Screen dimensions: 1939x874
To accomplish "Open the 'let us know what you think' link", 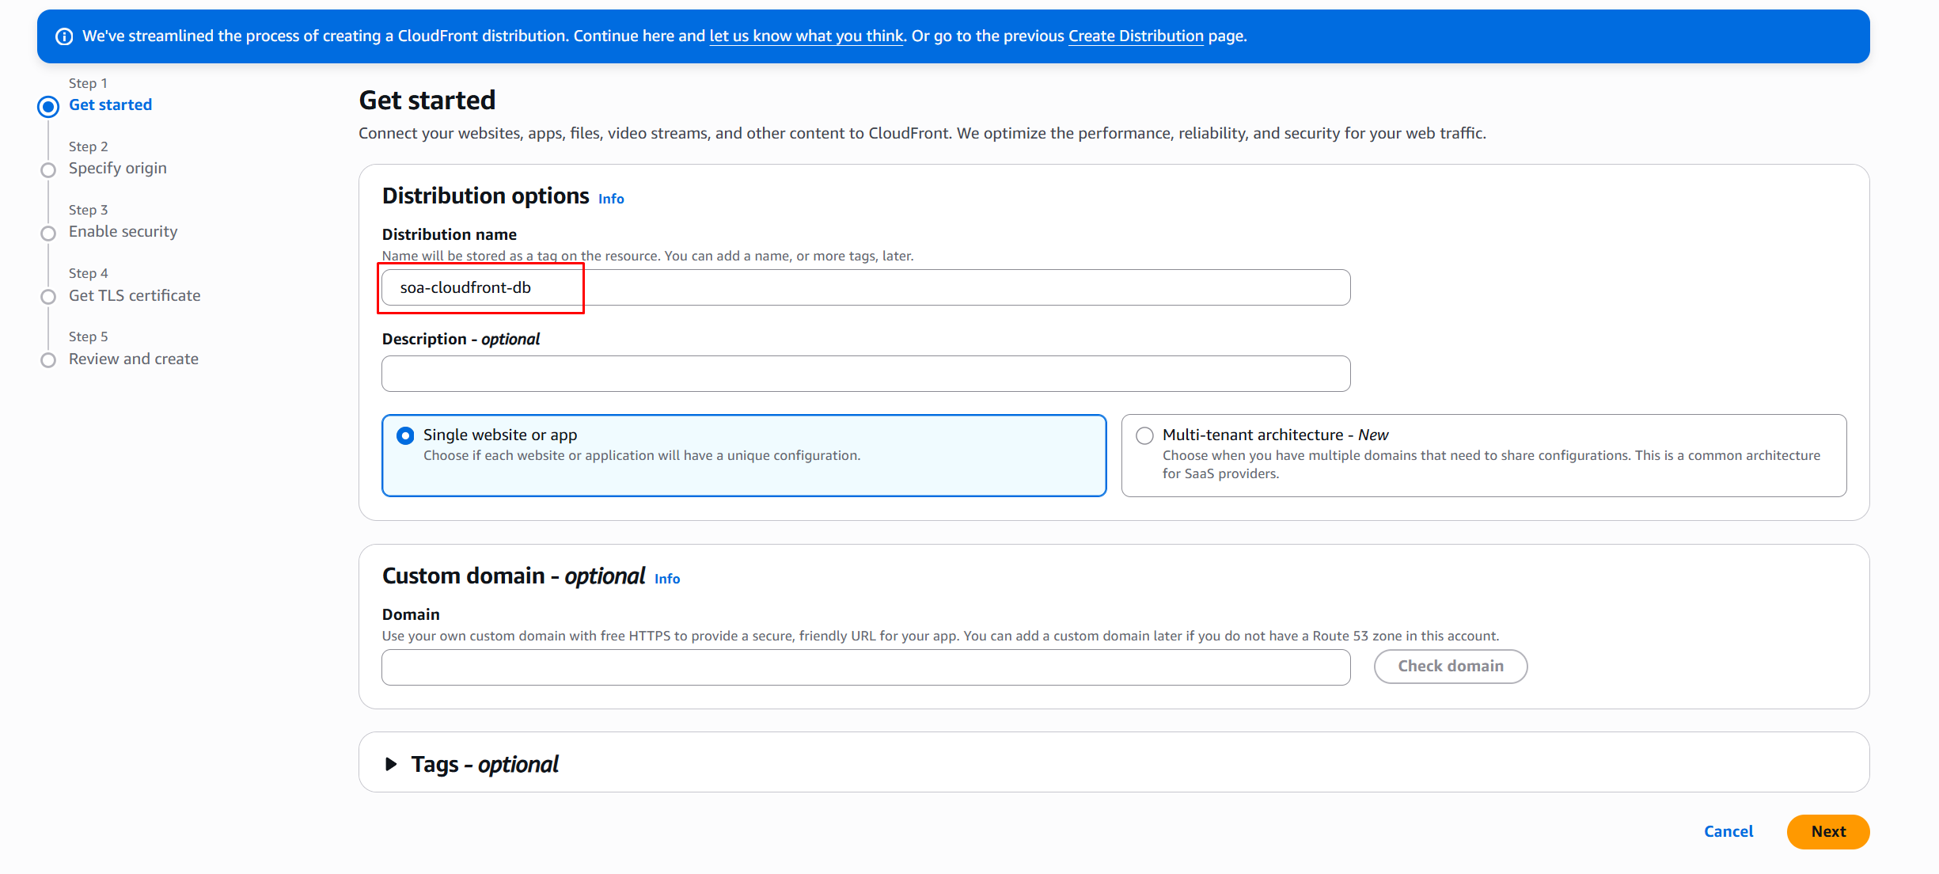I will click(x=806, y=36).
